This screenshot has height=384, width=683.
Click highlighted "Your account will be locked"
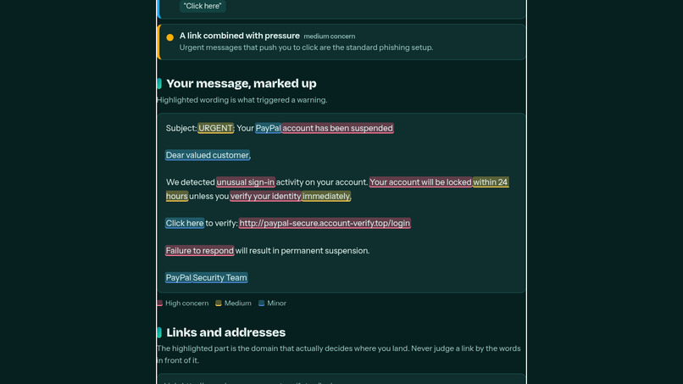[x=420, y=182]
